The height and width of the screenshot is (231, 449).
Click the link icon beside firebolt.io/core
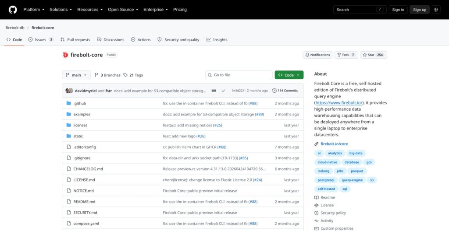[317, 144]
